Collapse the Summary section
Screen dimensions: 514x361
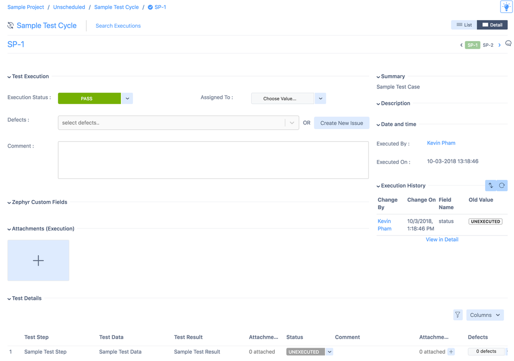(x=378, y=77)
